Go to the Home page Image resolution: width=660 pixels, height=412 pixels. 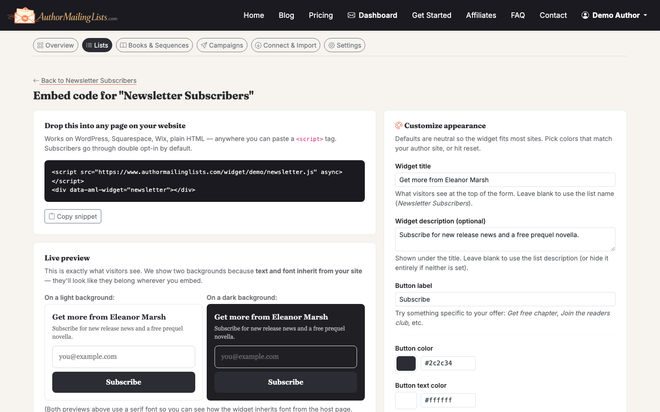254,15
